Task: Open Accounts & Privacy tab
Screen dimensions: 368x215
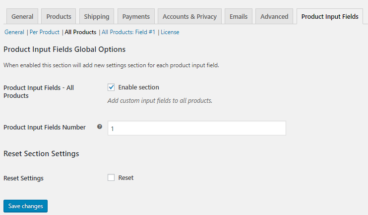Action: [189, 16]
